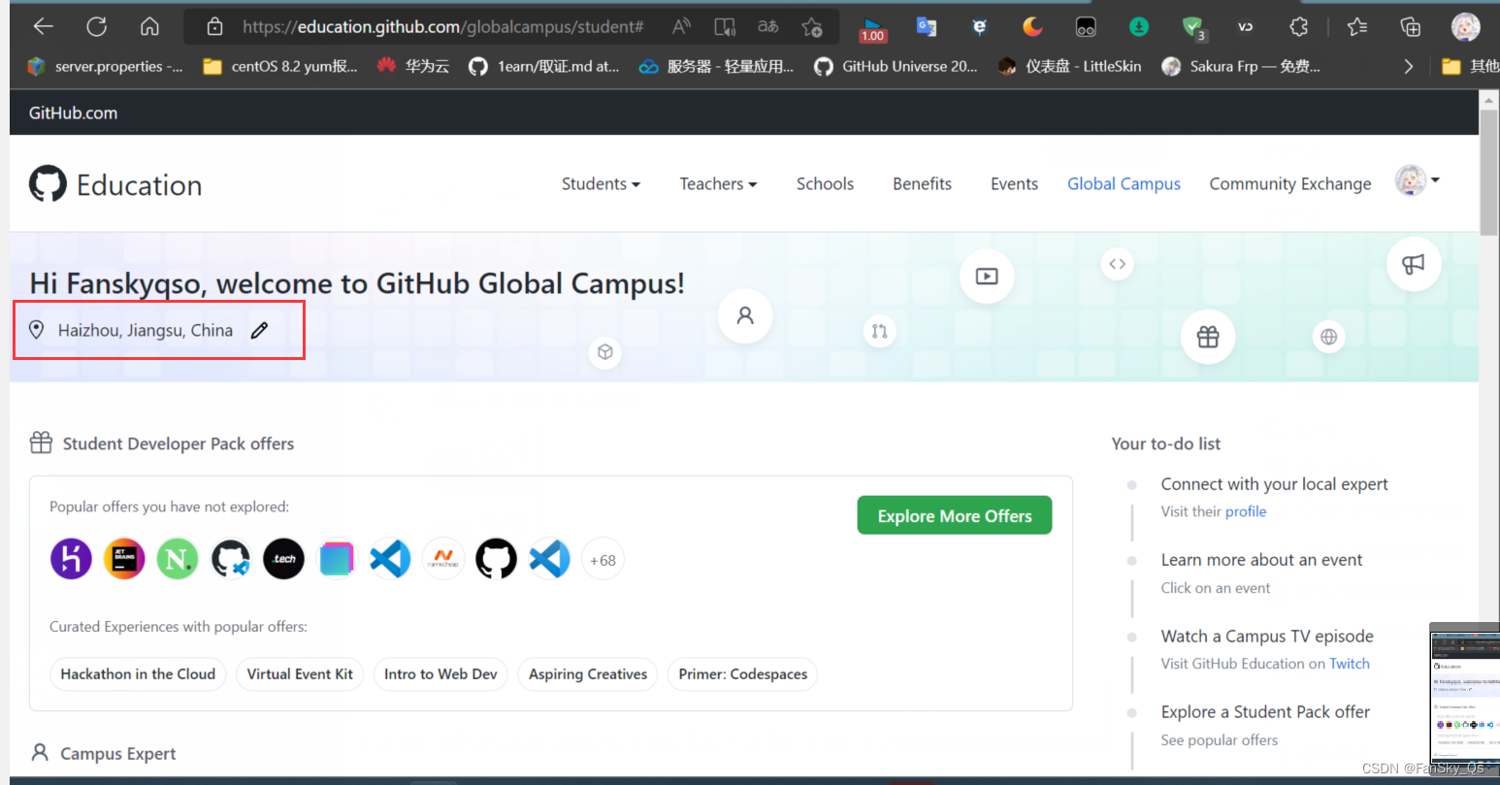
Task: Click the site lock icon in address bar
Action: (215, 27)
